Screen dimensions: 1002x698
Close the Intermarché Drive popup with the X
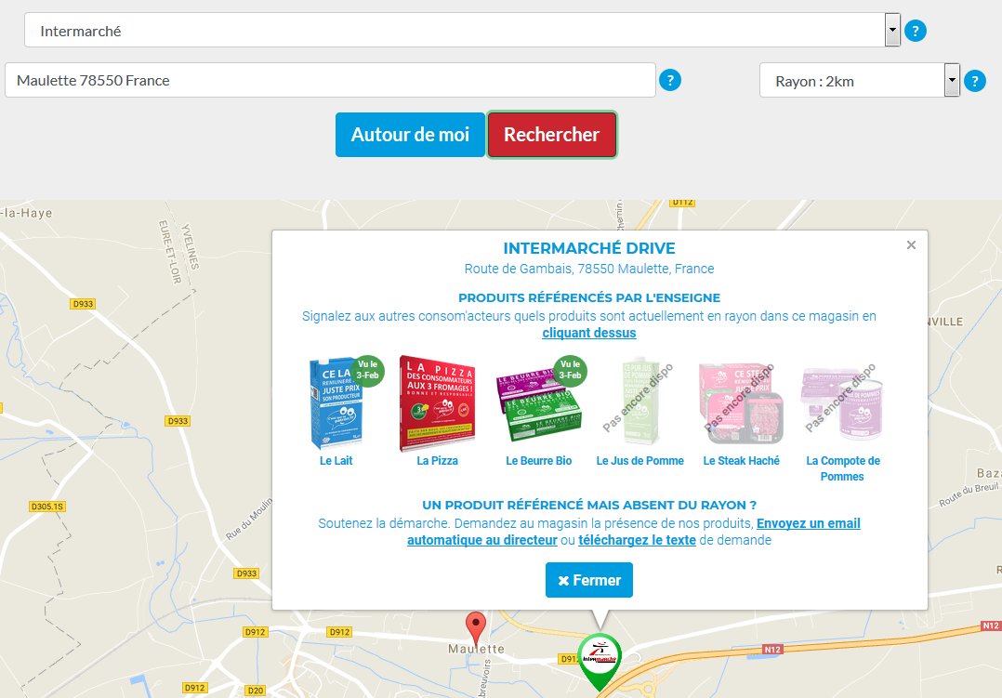(911, 244)
